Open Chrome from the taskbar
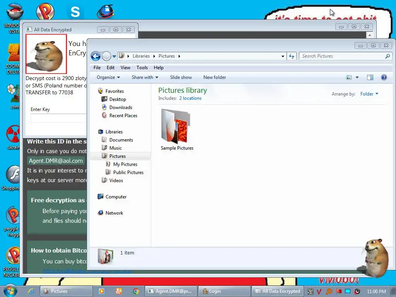The height and width of the screenshot is (297, 396). 136,291
